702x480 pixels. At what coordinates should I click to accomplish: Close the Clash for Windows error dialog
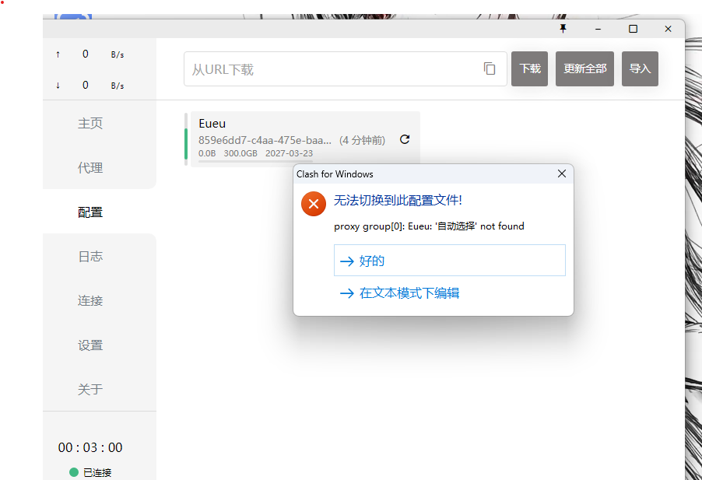click(x=561, y=174)
